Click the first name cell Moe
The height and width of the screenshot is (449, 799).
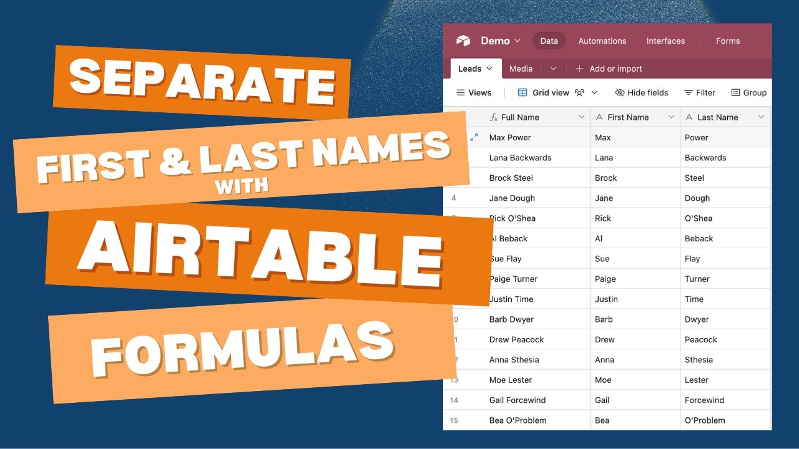click(635, 380)
